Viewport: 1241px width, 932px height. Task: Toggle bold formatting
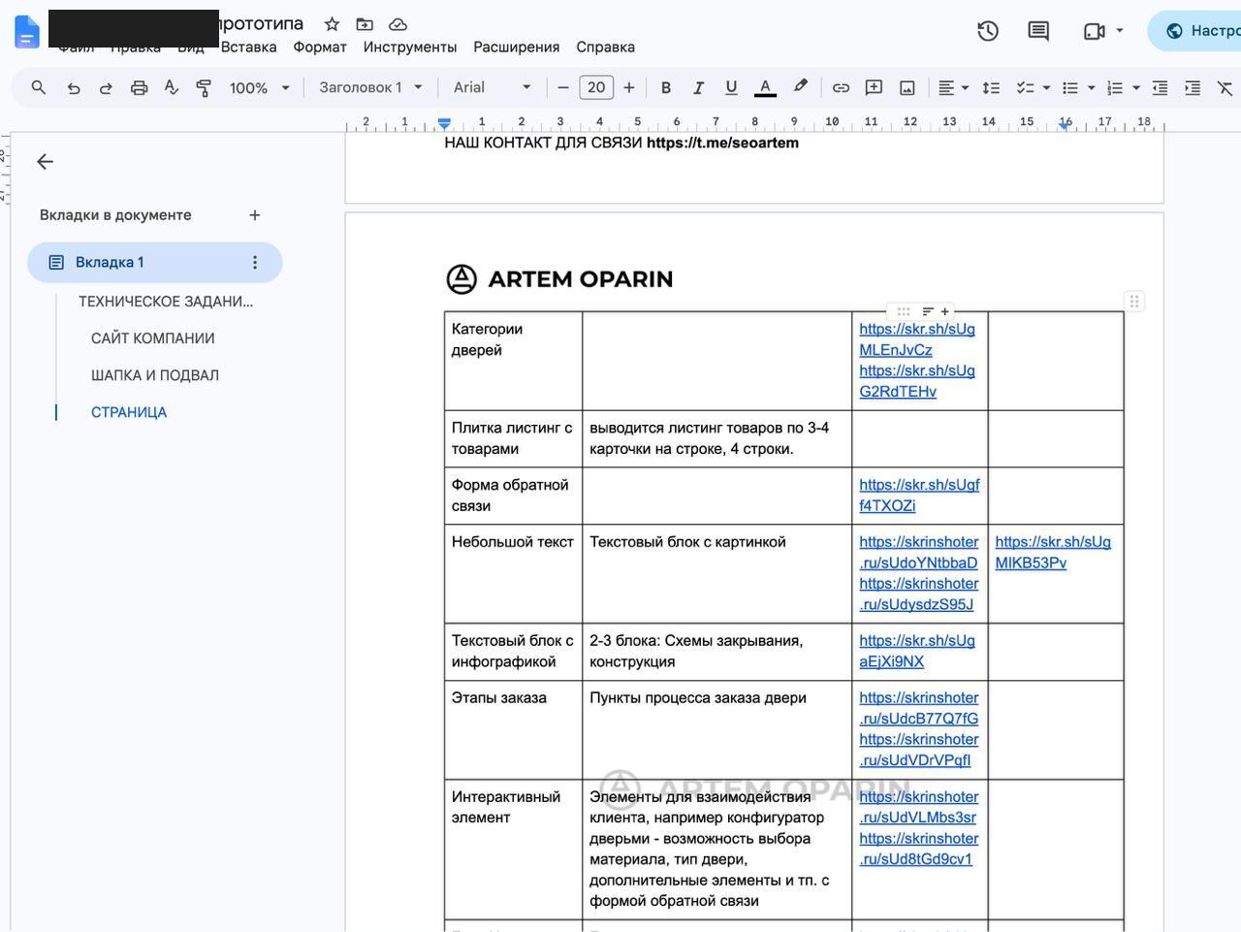(665, 87)
